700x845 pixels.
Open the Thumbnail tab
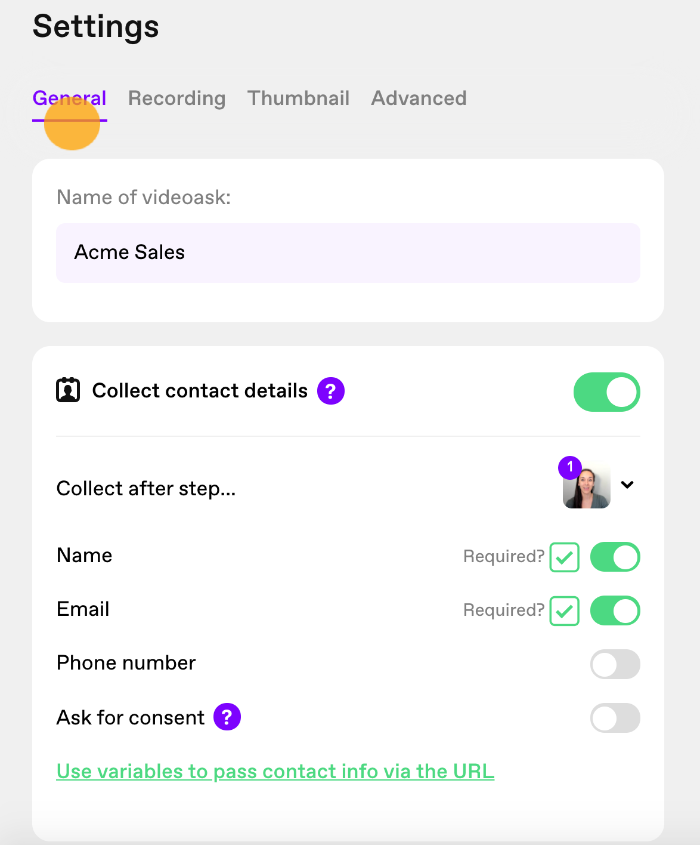point(299,98)
